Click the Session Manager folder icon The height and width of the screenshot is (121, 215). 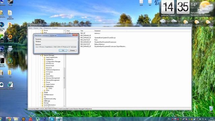[x=42, y=55]
